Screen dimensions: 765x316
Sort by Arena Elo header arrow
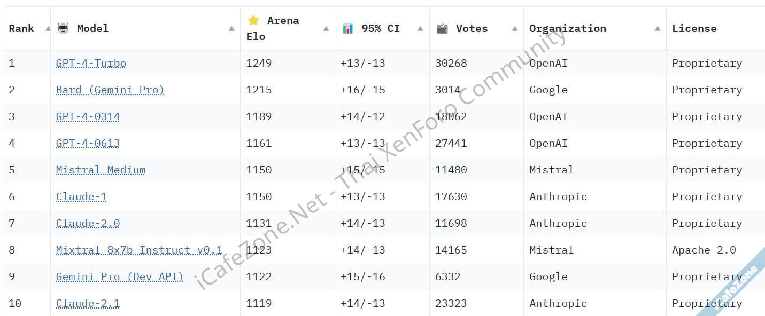pos(326,29)
